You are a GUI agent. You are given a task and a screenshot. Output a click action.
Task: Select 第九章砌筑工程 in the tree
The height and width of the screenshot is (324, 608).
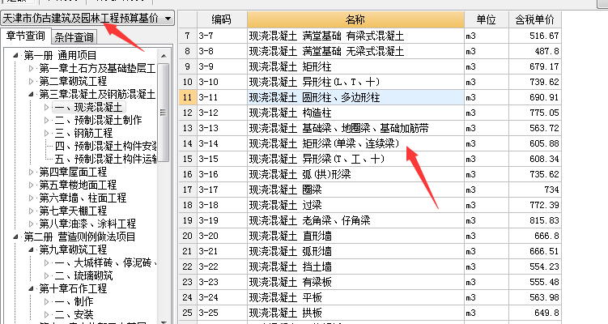pyautogui.click(x=73, y=249)
